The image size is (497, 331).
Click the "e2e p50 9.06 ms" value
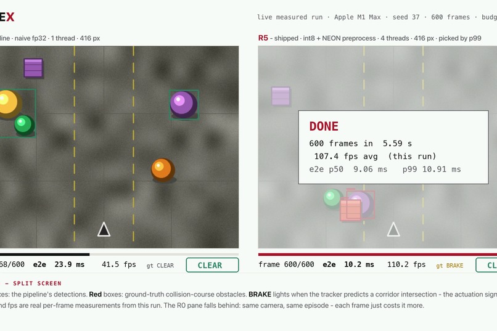pos(348,170)
